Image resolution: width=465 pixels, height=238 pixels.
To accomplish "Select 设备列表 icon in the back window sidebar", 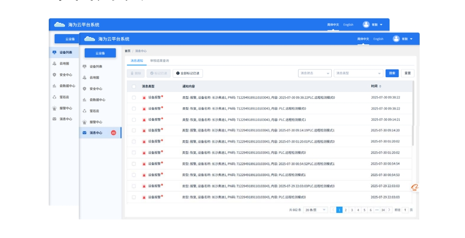I will 54,52.
